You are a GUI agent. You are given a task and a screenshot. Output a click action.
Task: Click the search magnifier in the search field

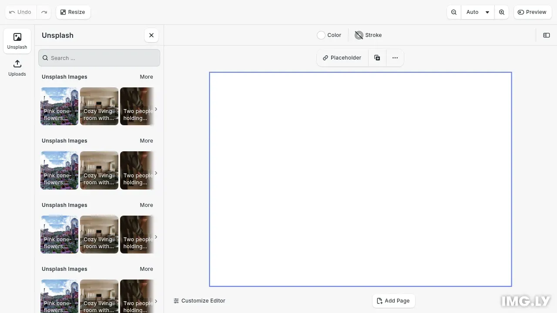pyautogui.click(x=45, y=58)
